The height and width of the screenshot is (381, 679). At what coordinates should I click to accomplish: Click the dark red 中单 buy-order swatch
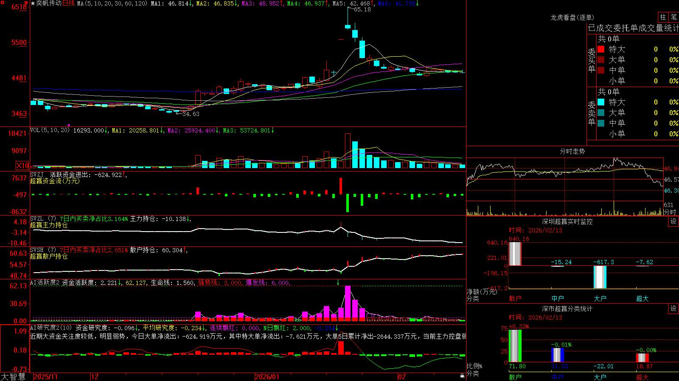(x=601, y=70)
